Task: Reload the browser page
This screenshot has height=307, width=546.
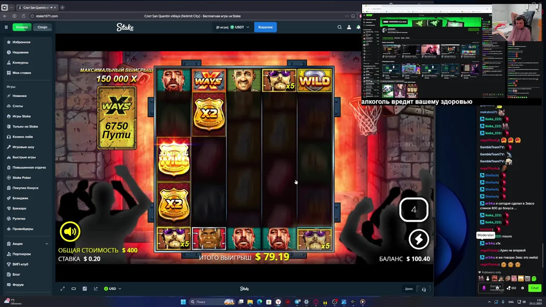Action: pyautogui.click(x=23, y=16)
